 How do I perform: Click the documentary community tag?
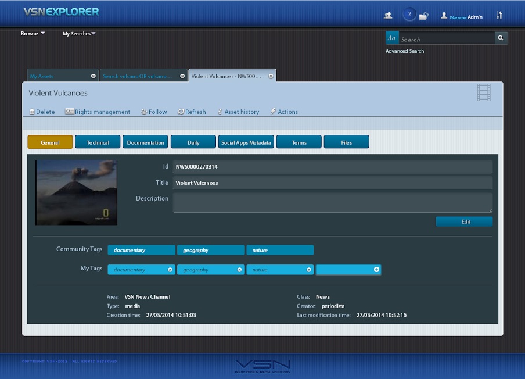[141, 250]
